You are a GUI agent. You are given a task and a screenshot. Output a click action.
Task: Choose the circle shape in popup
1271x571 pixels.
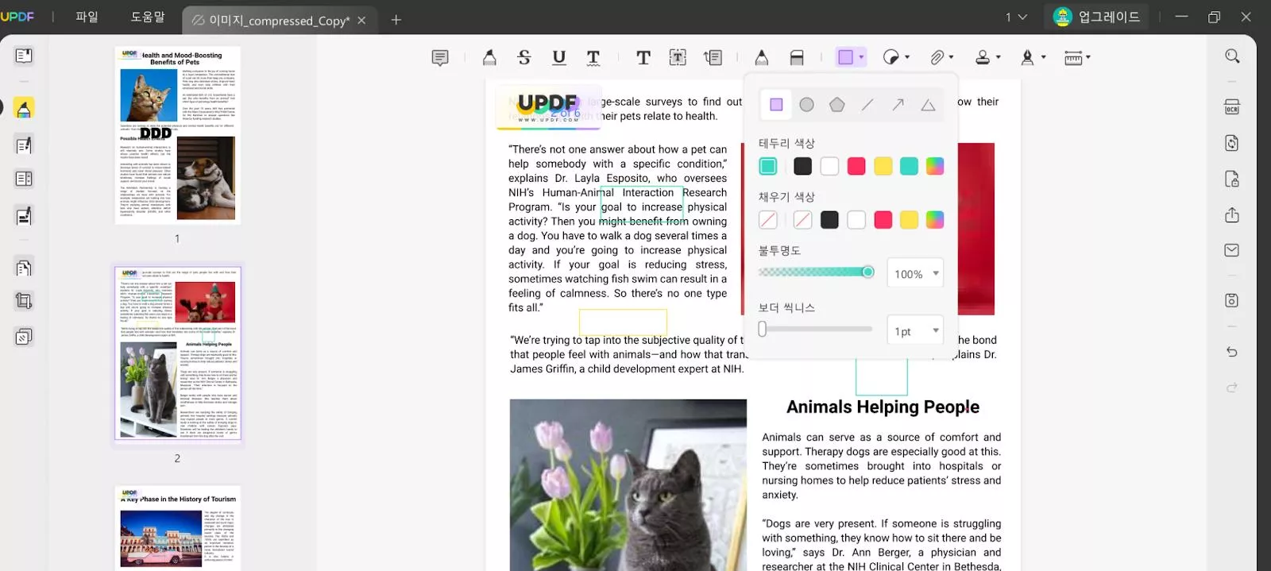[x=806, y=105]
